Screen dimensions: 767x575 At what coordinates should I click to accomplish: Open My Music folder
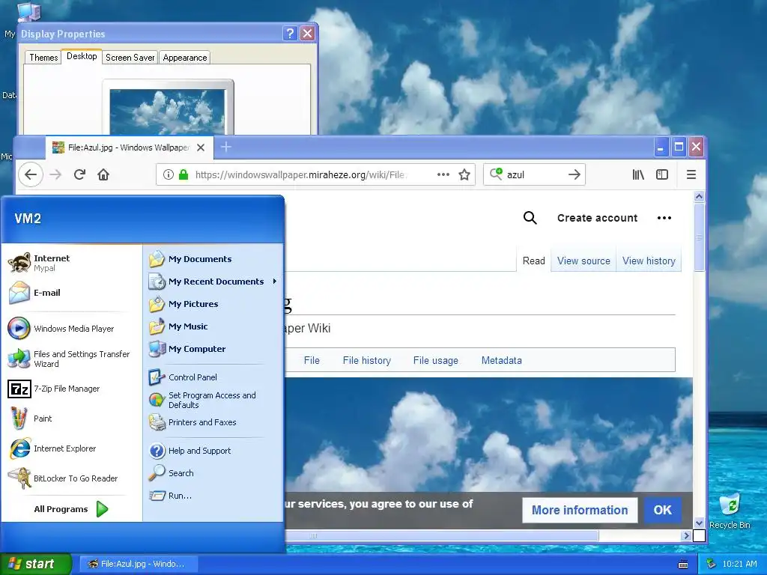pos(178,326)
